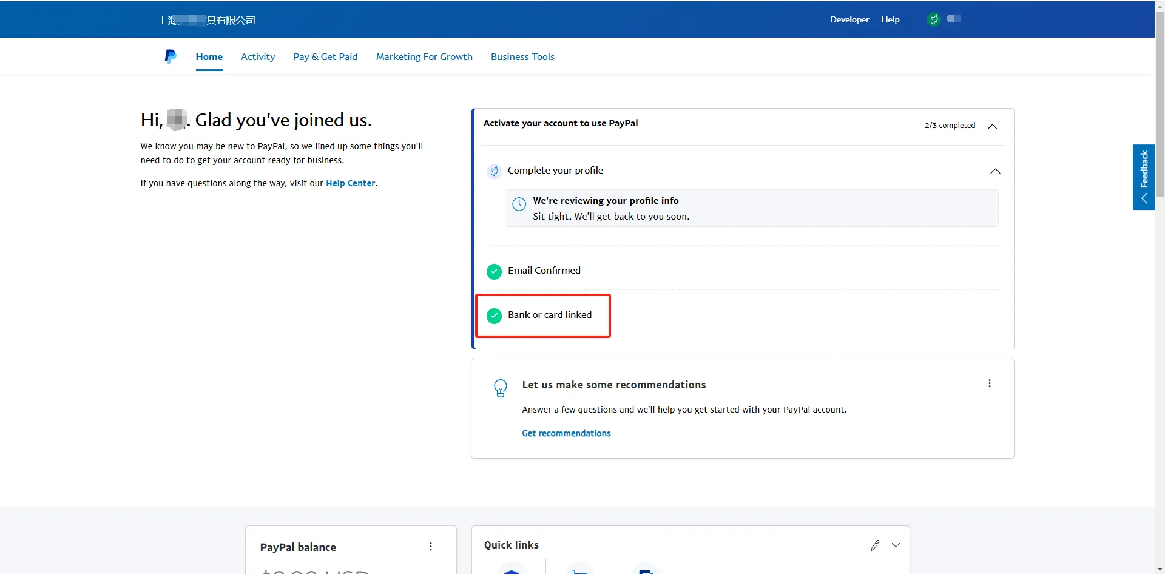
Task: Open the Pay & Get Paid menu
Action: pyautogui.click(x=325, y=57)
